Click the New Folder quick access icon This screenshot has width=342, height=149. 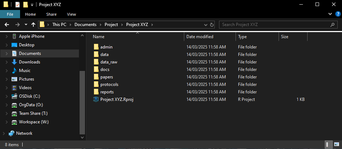tap(25, 5)
